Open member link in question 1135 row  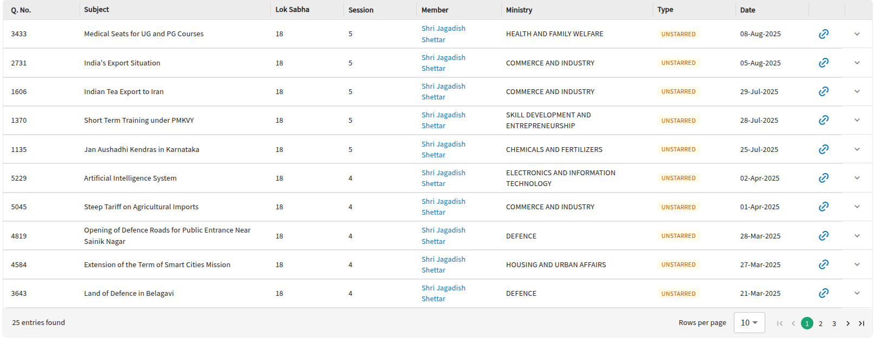pyautogui.click(x=443, y=149)
